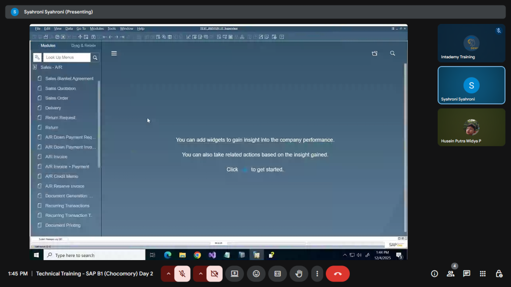
Task: Open Delivery in Sales - A/R
Action: pyautogui.click(x=53, y=108)
